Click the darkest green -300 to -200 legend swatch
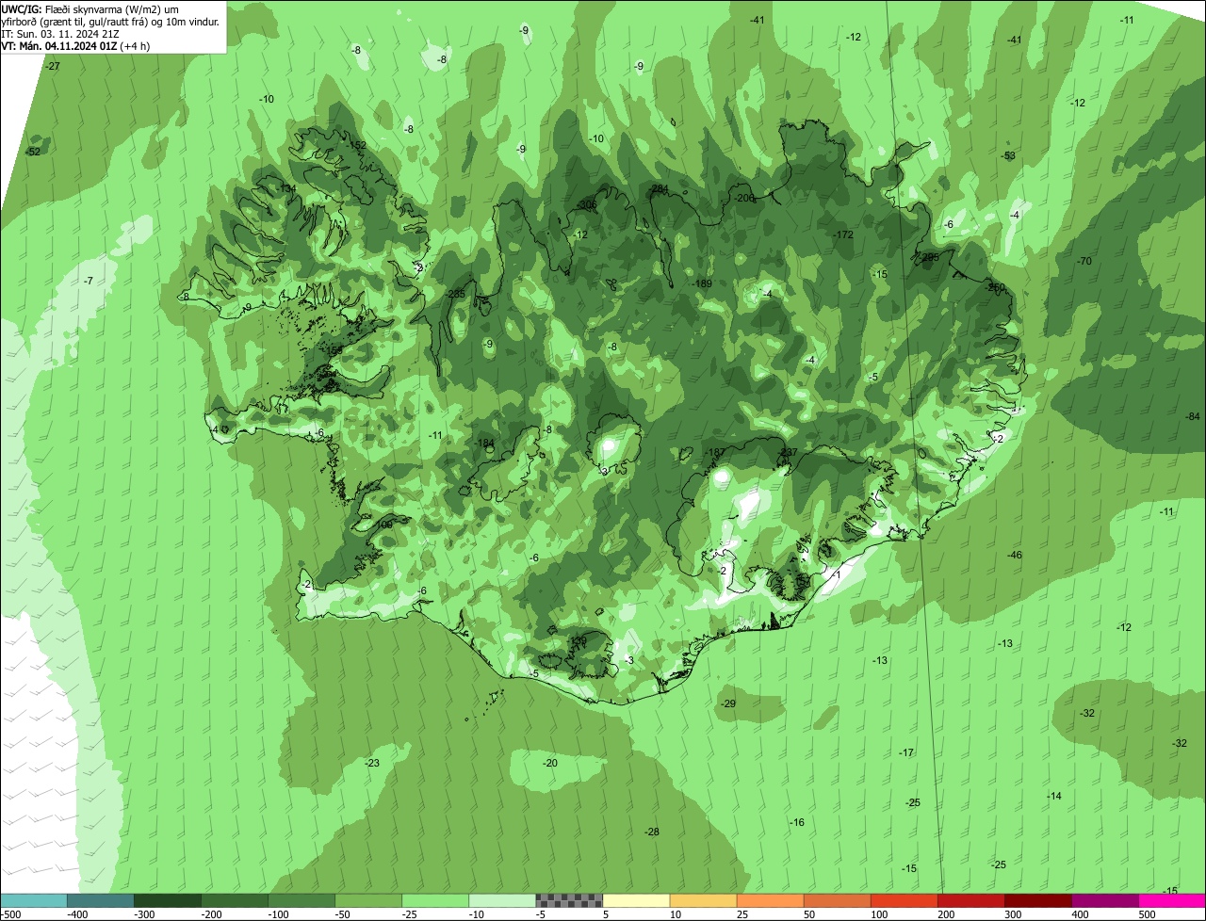Viewport: 1206px width, 921px height. coord(167,900)
